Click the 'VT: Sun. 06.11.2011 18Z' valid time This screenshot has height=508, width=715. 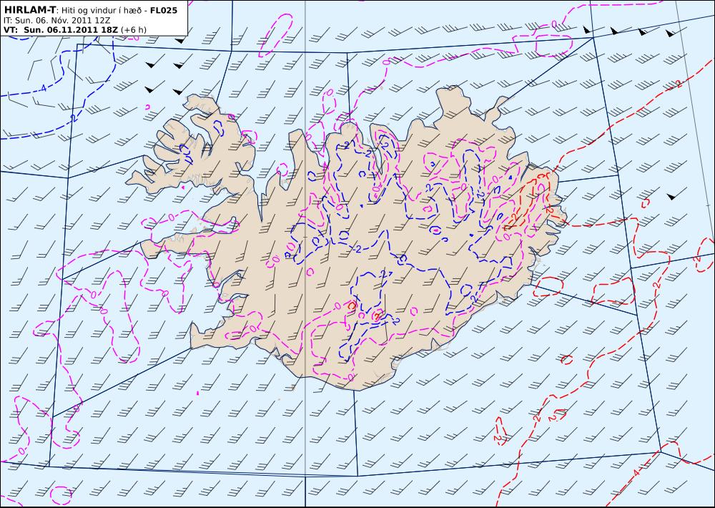61,29
